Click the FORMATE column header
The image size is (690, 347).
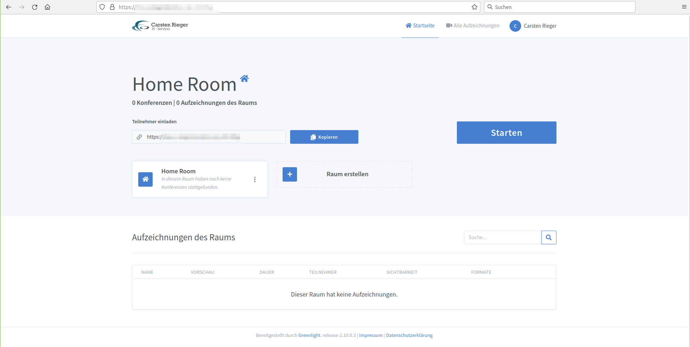(x=481, y=272)
